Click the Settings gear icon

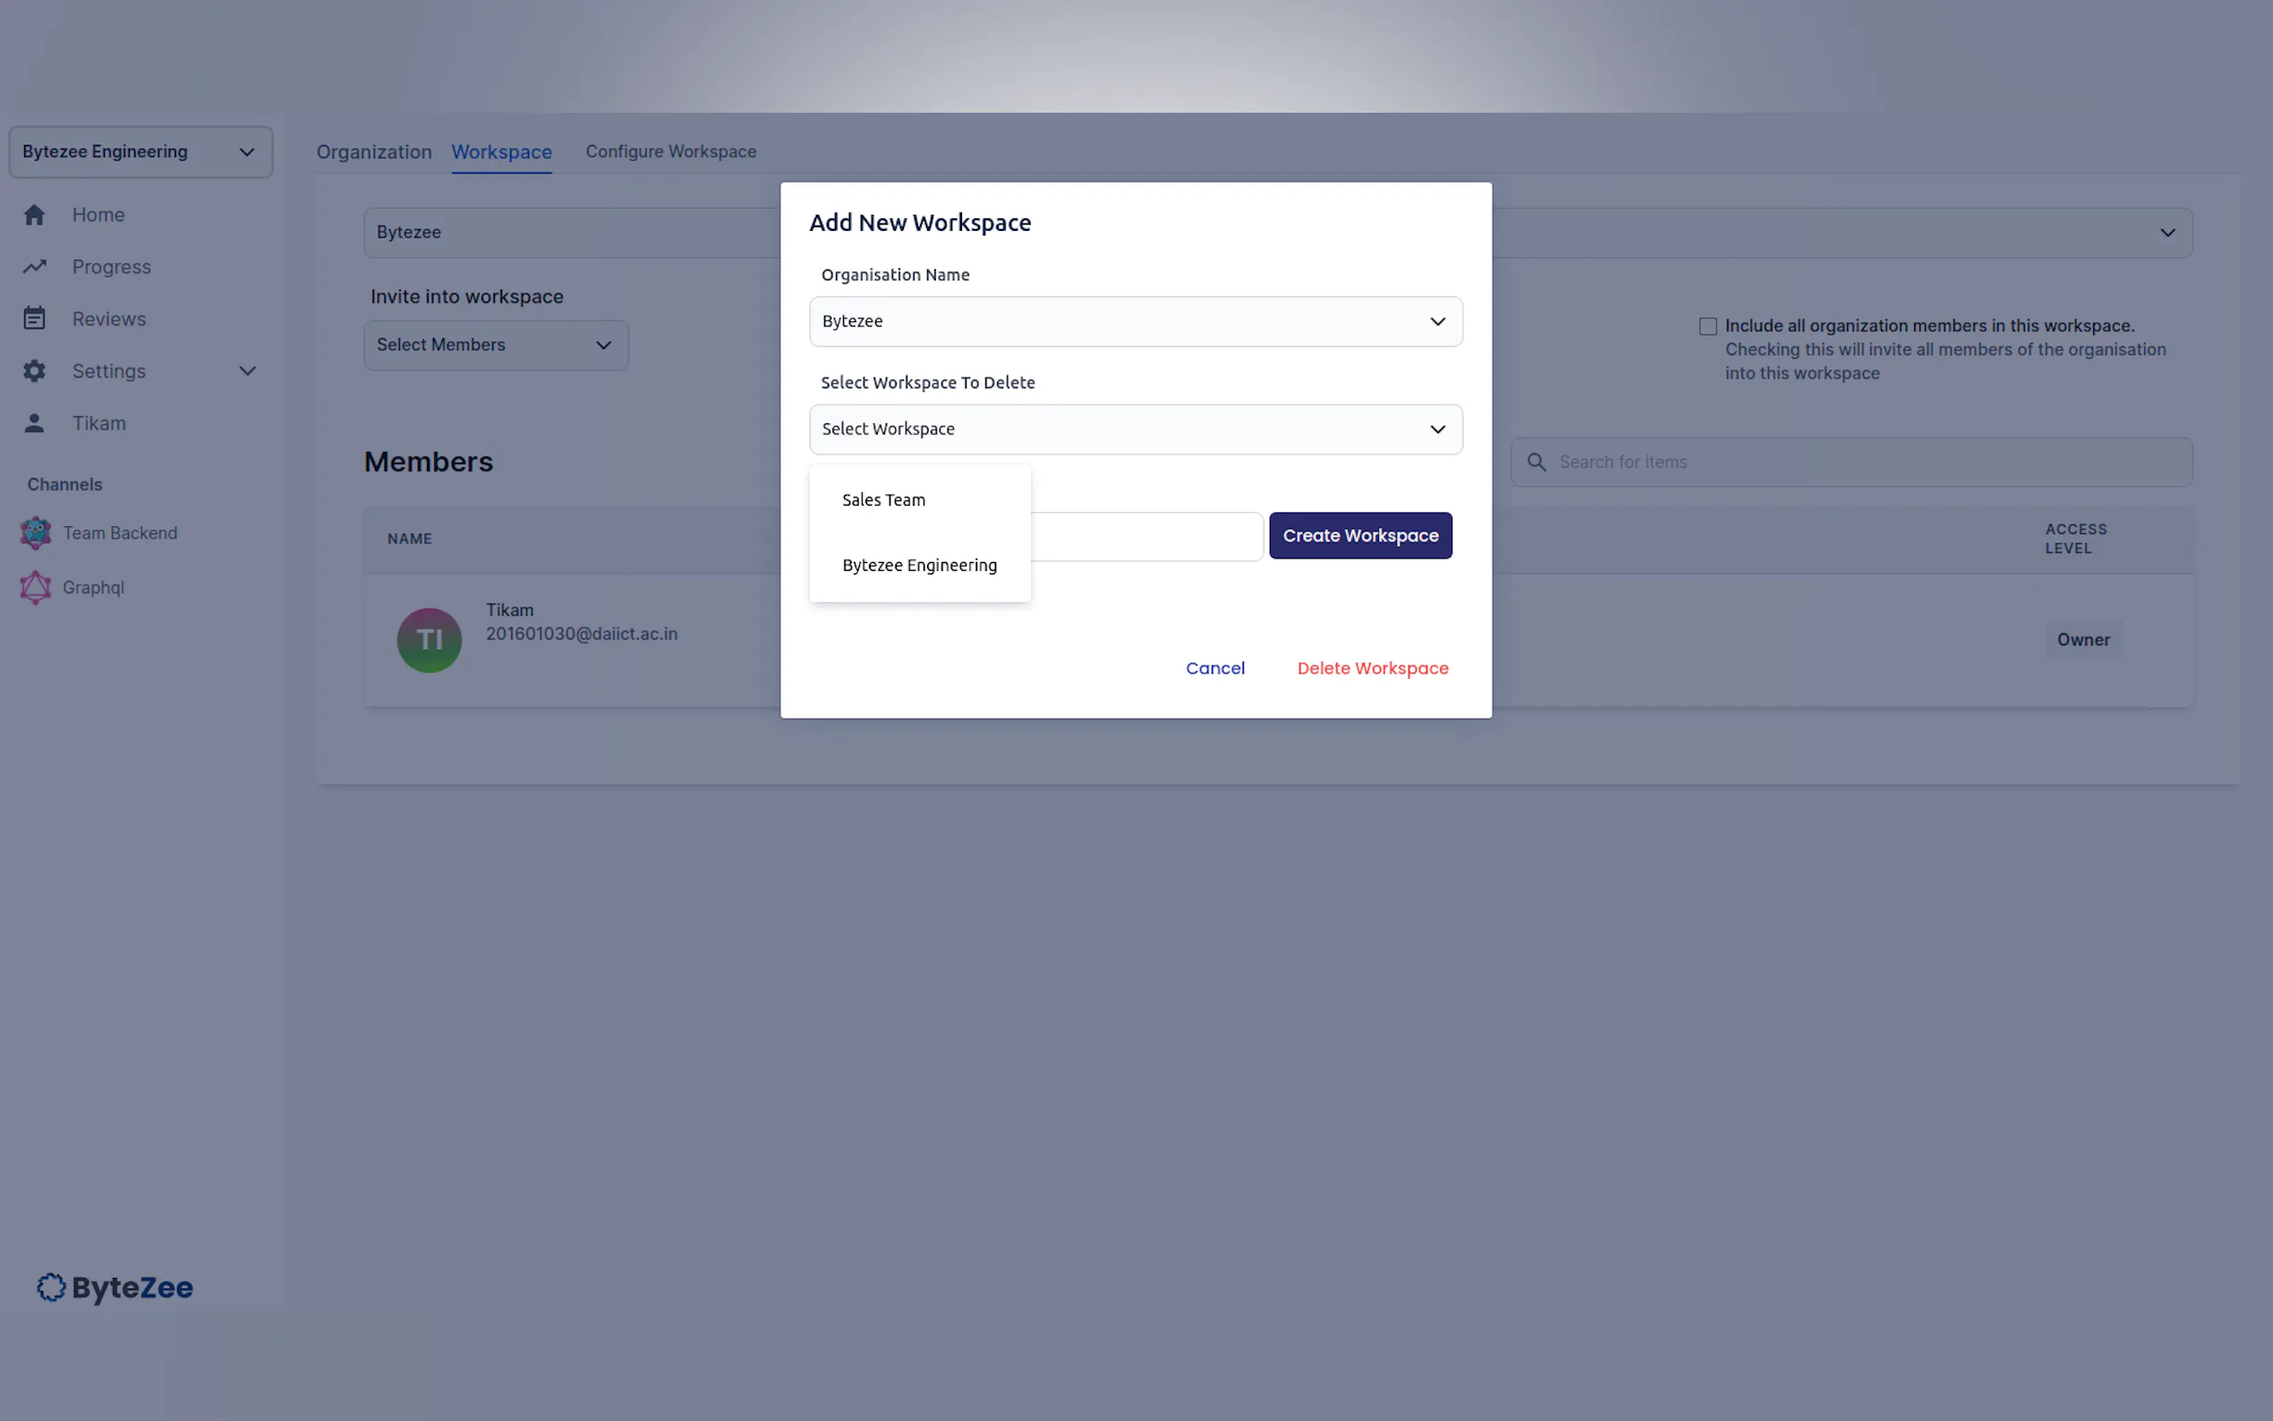coord(35,371)
